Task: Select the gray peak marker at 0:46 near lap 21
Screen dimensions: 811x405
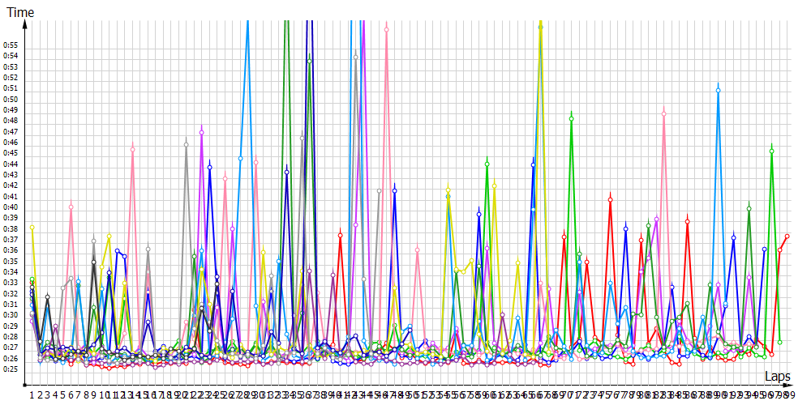Action: 187,144
